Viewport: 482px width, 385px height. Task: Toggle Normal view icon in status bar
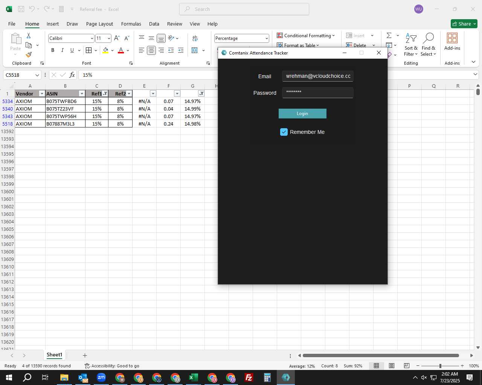pos(376,366)
